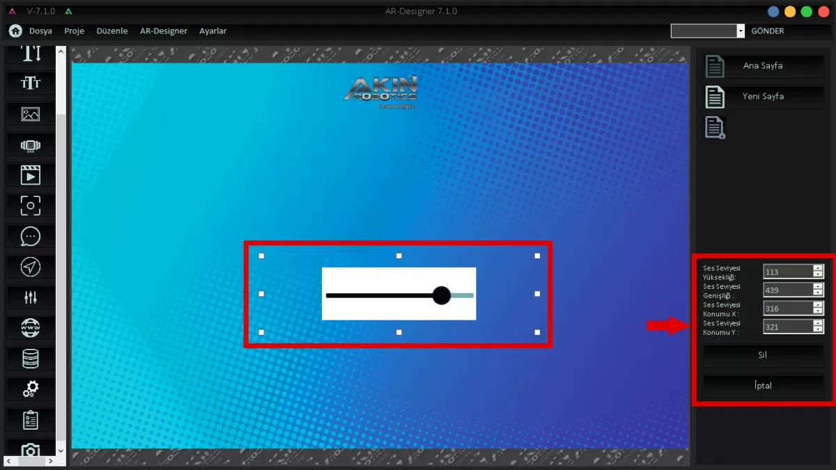Click the black volume slider knob
The width and height of the screenshot is (836, 470).
442,295
